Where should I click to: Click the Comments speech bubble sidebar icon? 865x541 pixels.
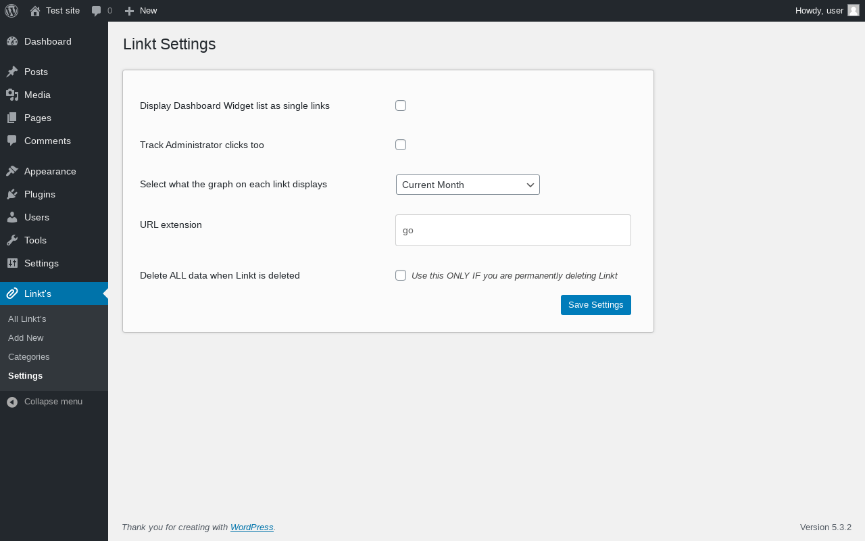click(x=12, y=141)
